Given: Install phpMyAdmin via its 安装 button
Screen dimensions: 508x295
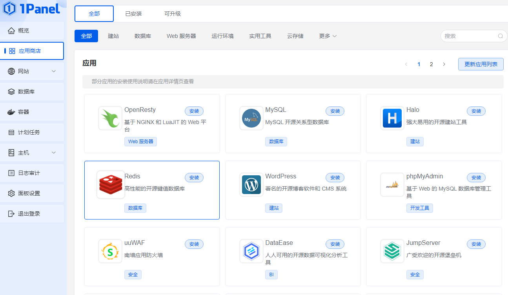Looking at the screenshot, I should (476, 178).
